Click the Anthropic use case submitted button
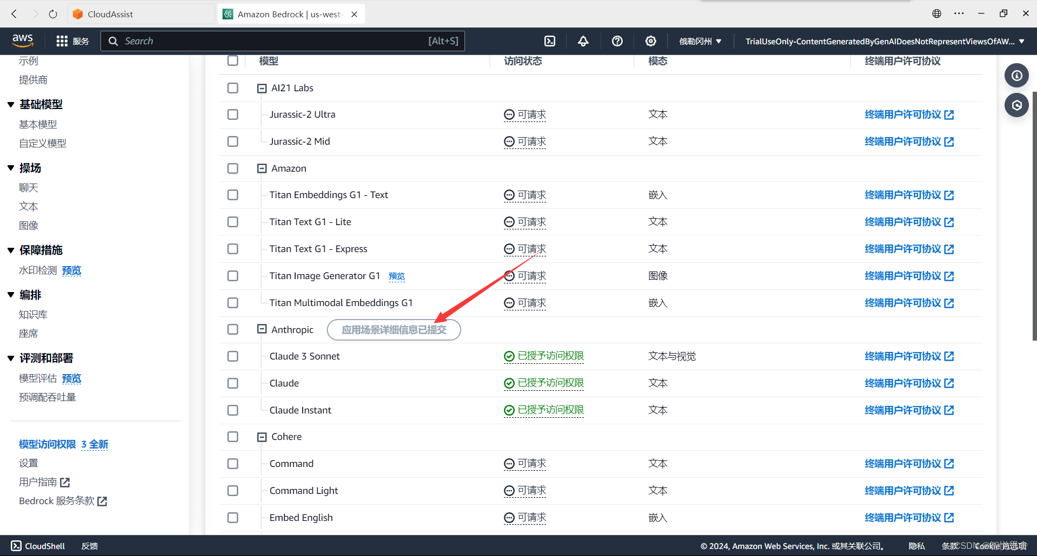The width and height of the screenshot is (1037, 556). coord(394,330)
